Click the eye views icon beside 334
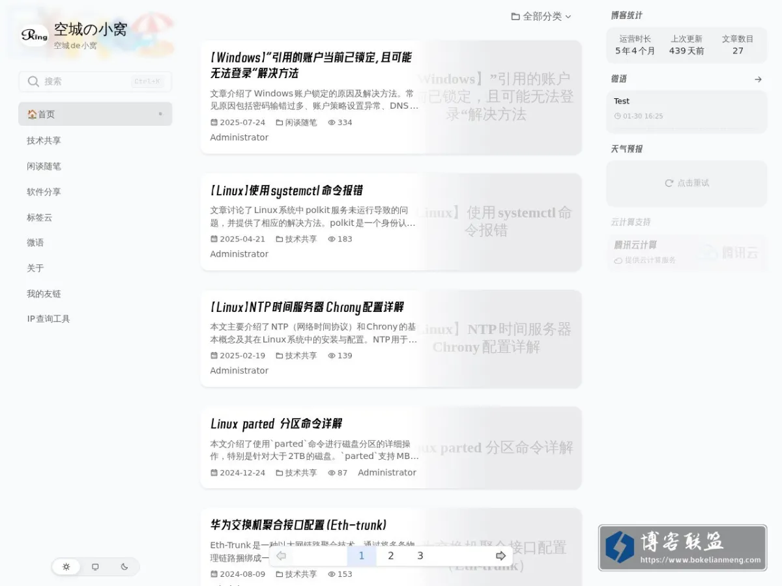The width and height of the screenshot is (782, 586). click(x=332, y=122)
